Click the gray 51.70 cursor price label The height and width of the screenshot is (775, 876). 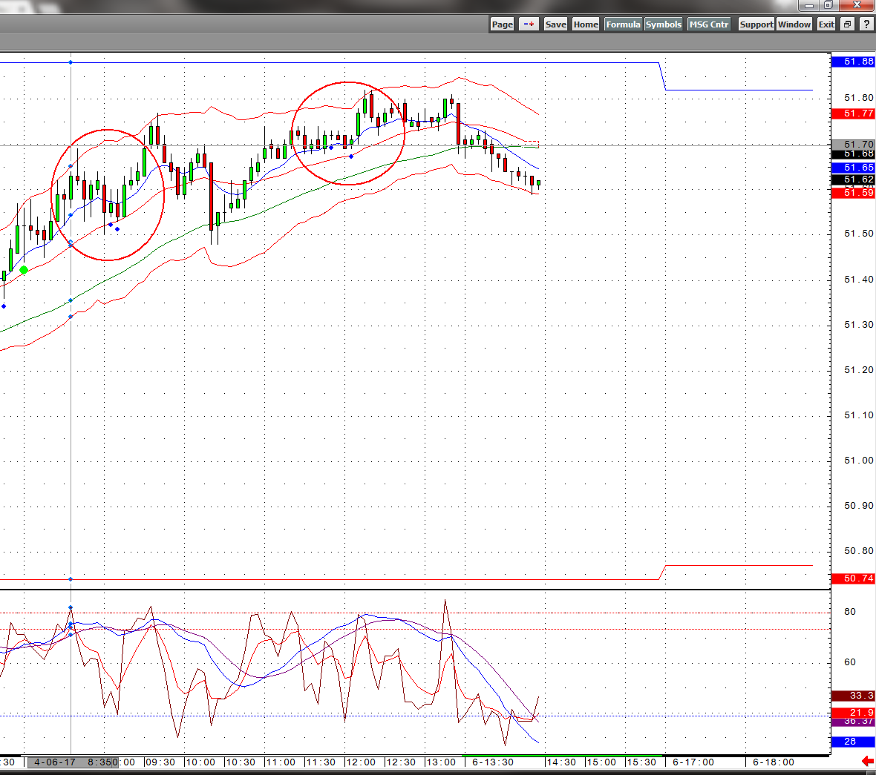[853, 144]
